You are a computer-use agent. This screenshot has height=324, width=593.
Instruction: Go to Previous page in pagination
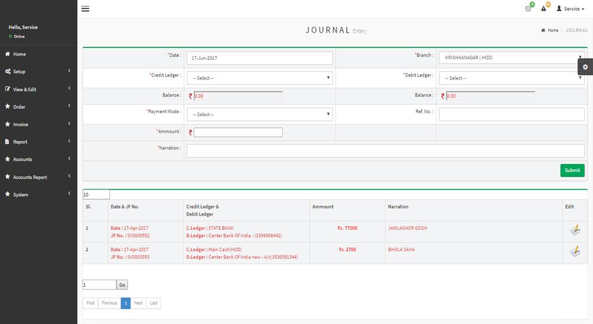pos(109,303)
